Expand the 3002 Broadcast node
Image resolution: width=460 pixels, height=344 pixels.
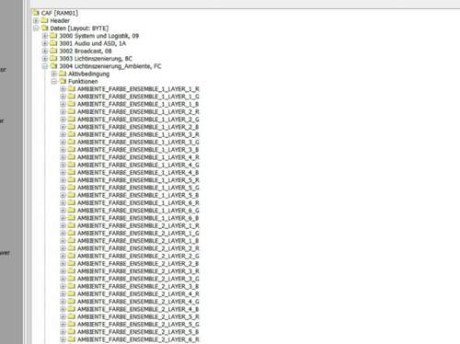click(x=45, y=51)
